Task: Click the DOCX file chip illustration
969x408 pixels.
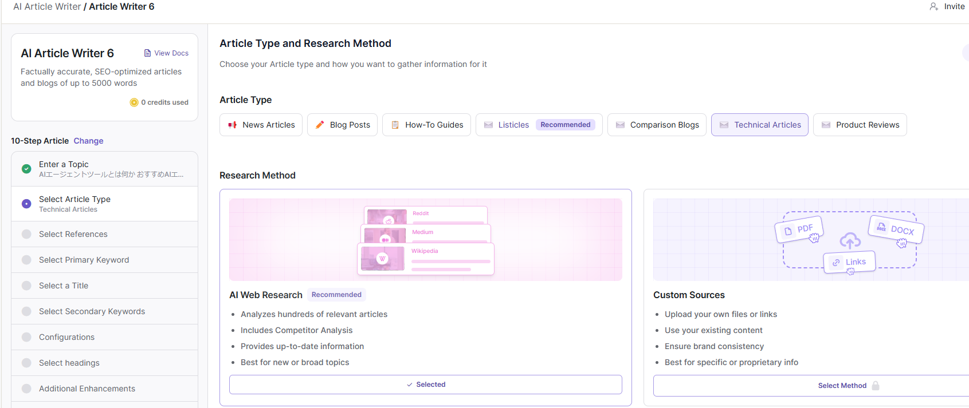Action: [x=896, y=229]
